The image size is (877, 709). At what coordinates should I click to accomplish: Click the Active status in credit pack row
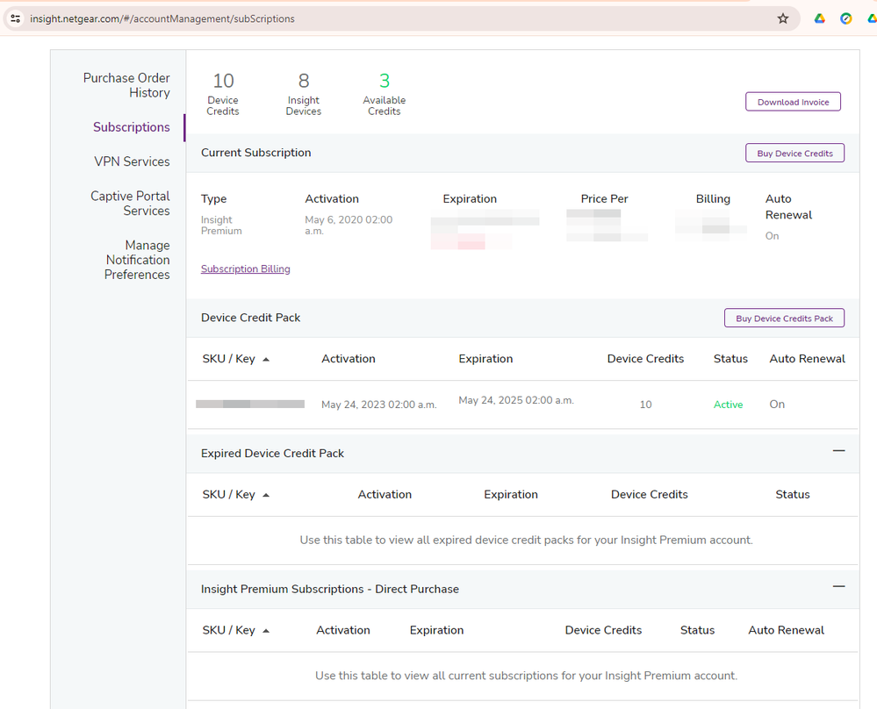click(728, 405)
